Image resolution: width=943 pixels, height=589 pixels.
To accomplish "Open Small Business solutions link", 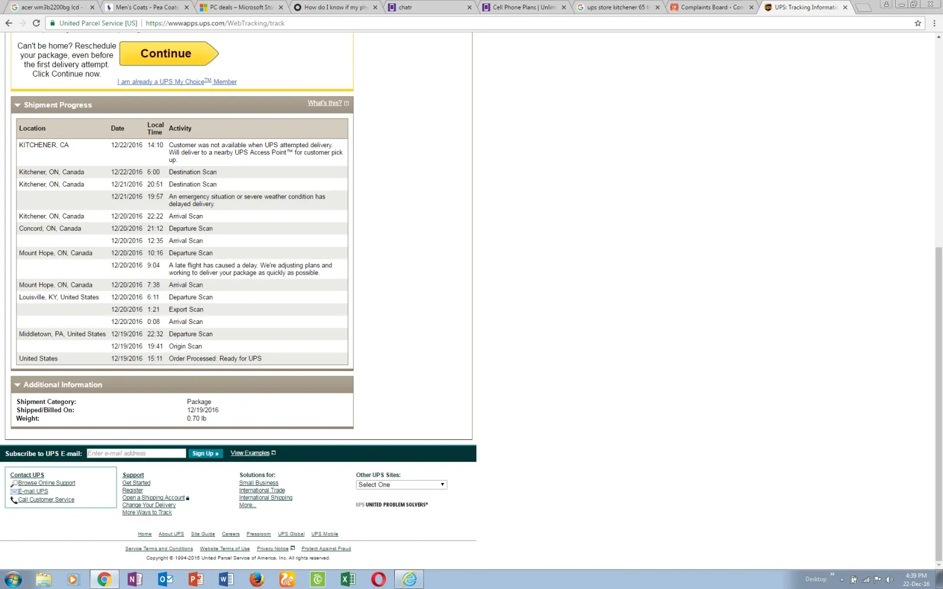I will [259, 483].
